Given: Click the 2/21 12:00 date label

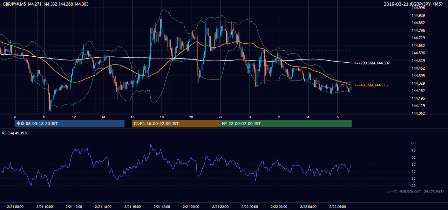Looking at the screenshot, I should [74, 207].
